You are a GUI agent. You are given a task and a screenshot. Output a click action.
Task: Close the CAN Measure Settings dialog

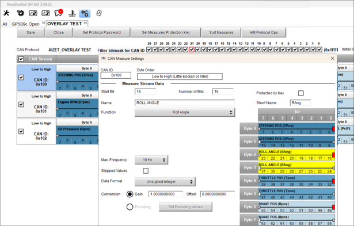pos(332,59)
